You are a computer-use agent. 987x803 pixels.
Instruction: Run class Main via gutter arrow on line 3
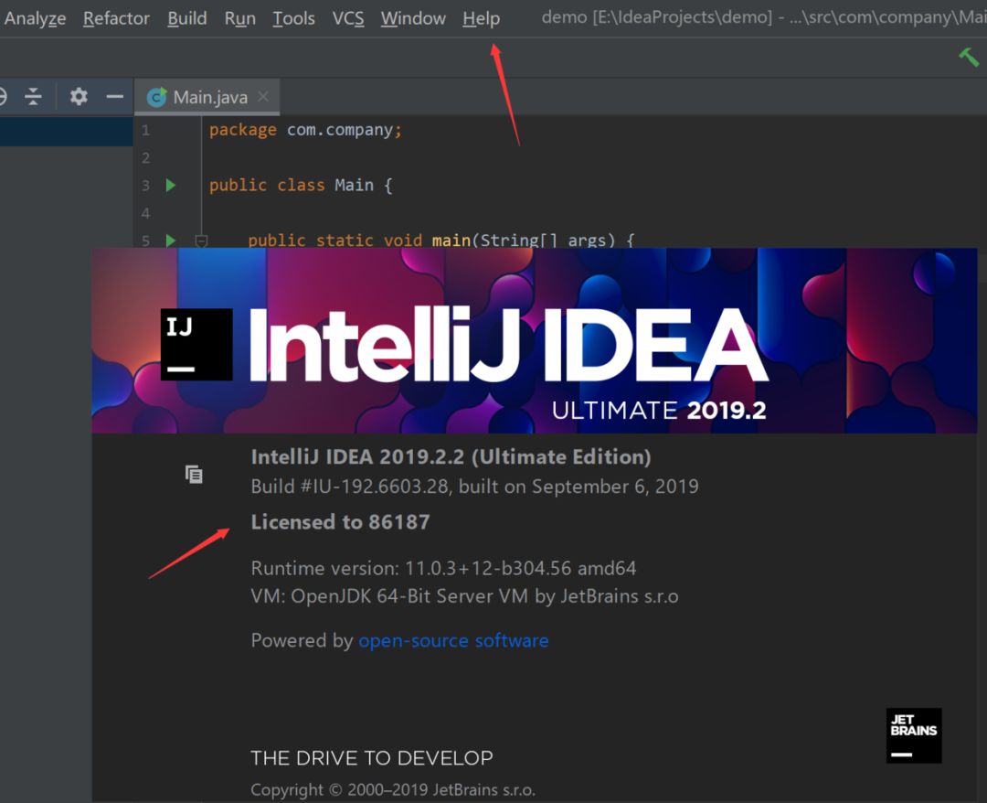(171, 185)
